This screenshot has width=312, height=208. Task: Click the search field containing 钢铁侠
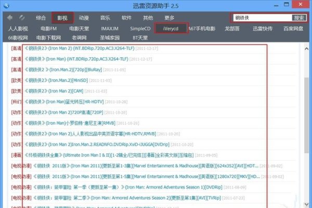click(262, 18)
